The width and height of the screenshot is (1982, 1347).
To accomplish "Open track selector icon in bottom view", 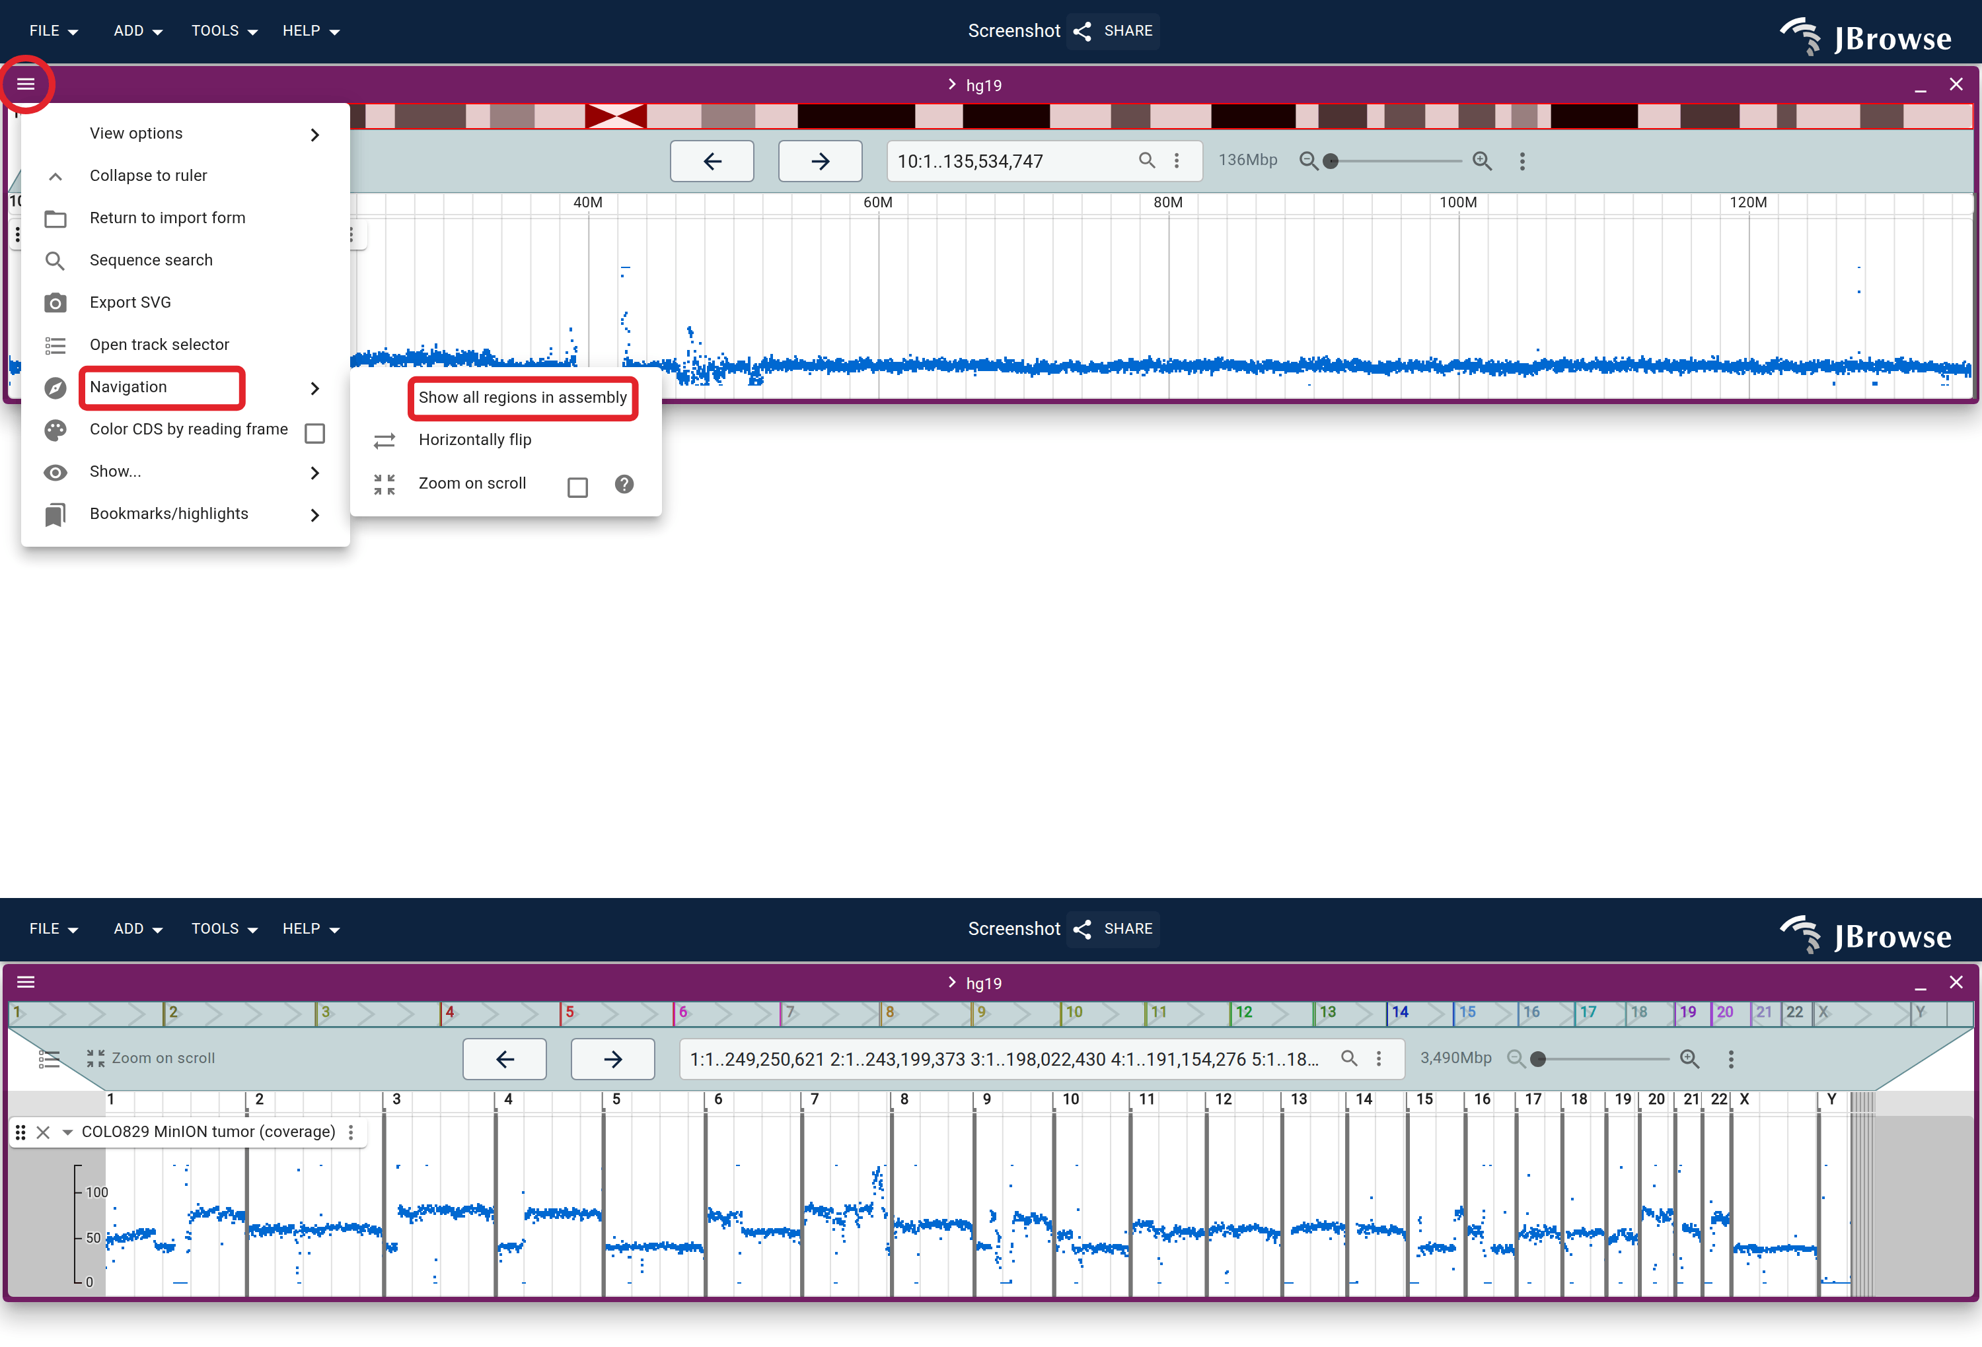I will 50,1059.
